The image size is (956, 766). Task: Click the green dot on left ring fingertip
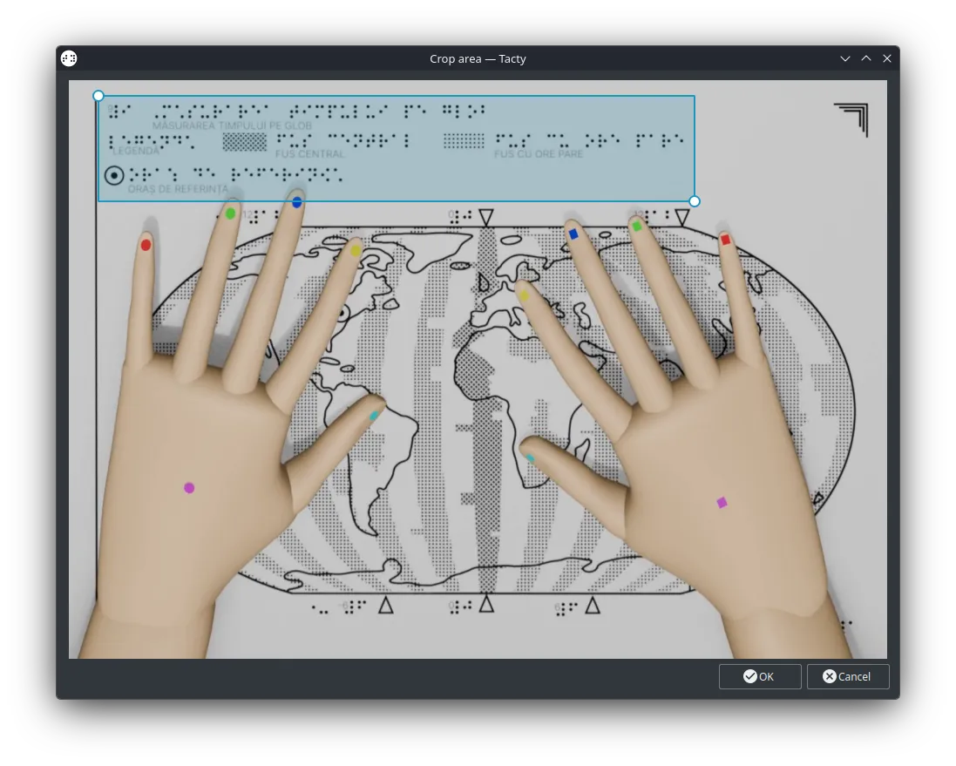click(230, 214)
